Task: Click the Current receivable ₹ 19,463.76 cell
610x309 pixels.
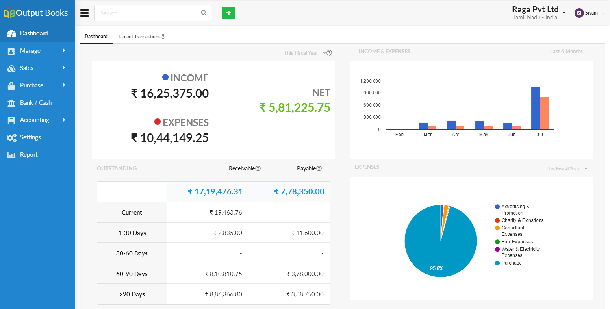Action: pyautogui.click(x=226, y=213)
